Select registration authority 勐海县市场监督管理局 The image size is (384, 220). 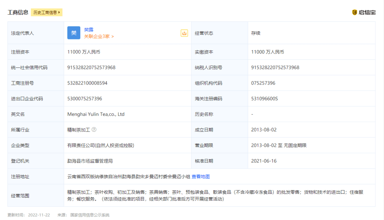click(x=90, y=161)
